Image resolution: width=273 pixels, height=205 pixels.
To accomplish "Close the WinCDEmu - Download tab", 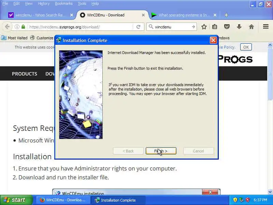I will pos(143,15).
